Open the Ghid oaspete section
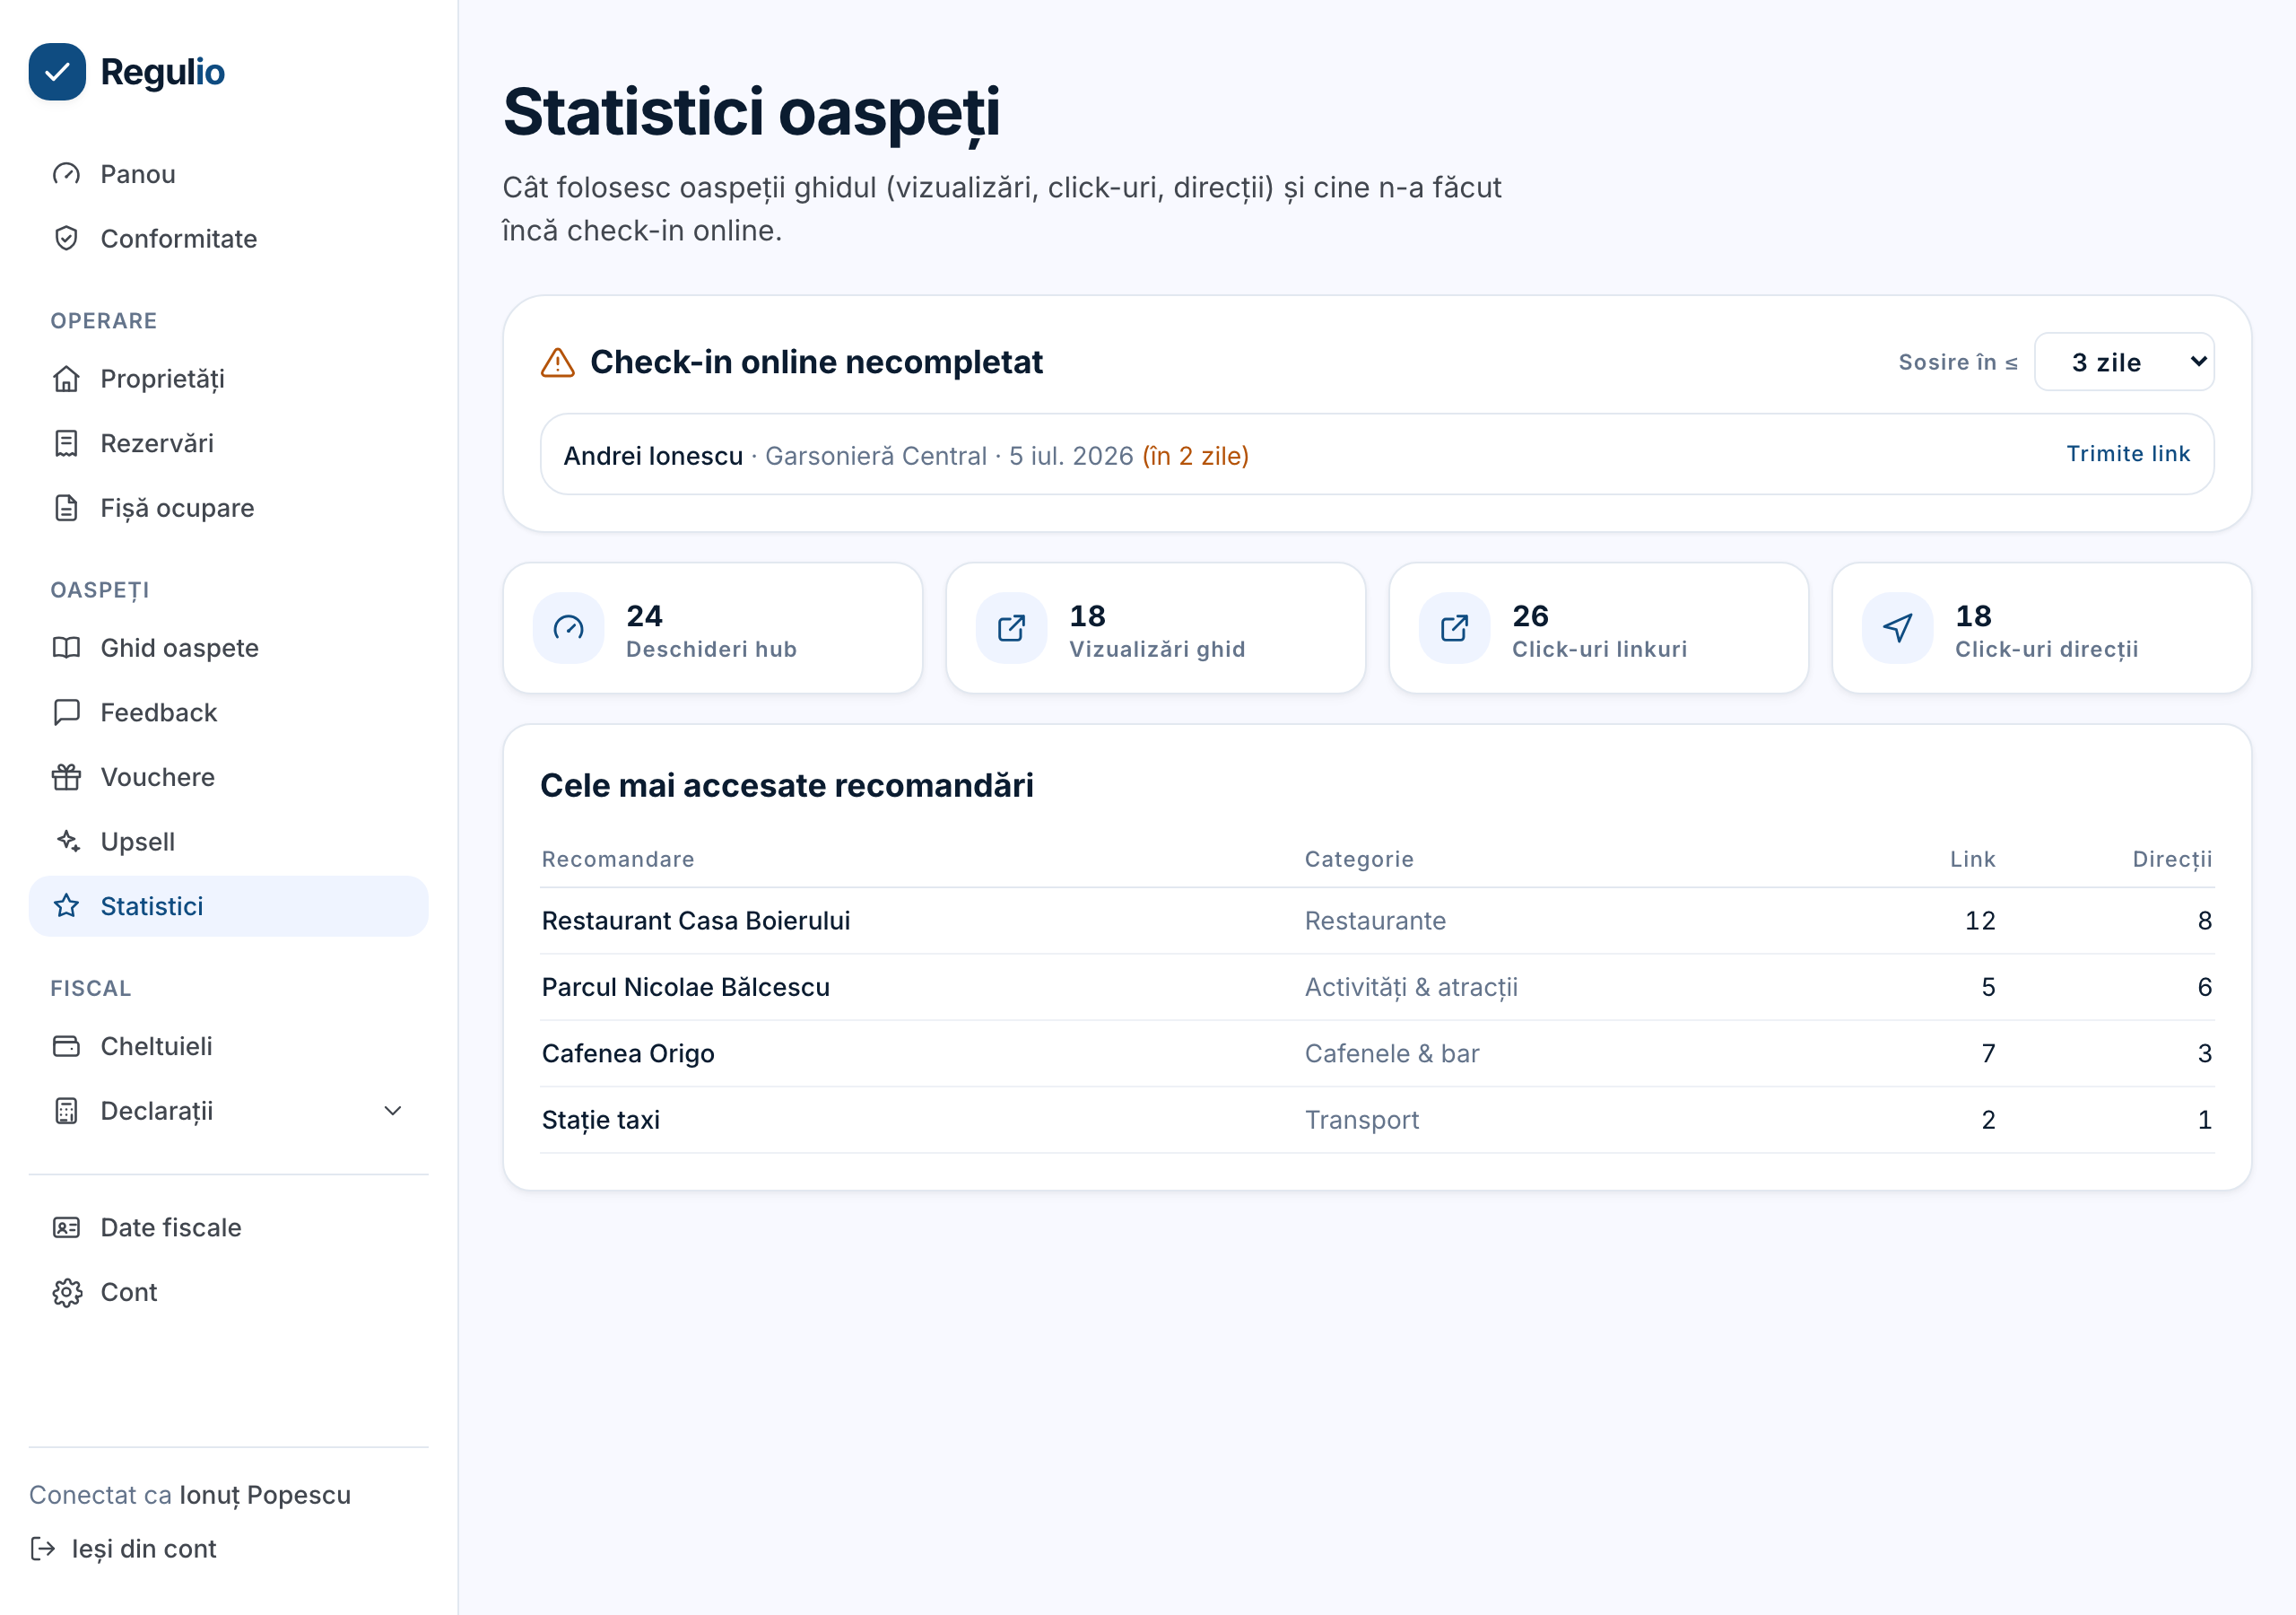The height and width of the screenshot is (1615, 2296). click(x=228, y=648)
